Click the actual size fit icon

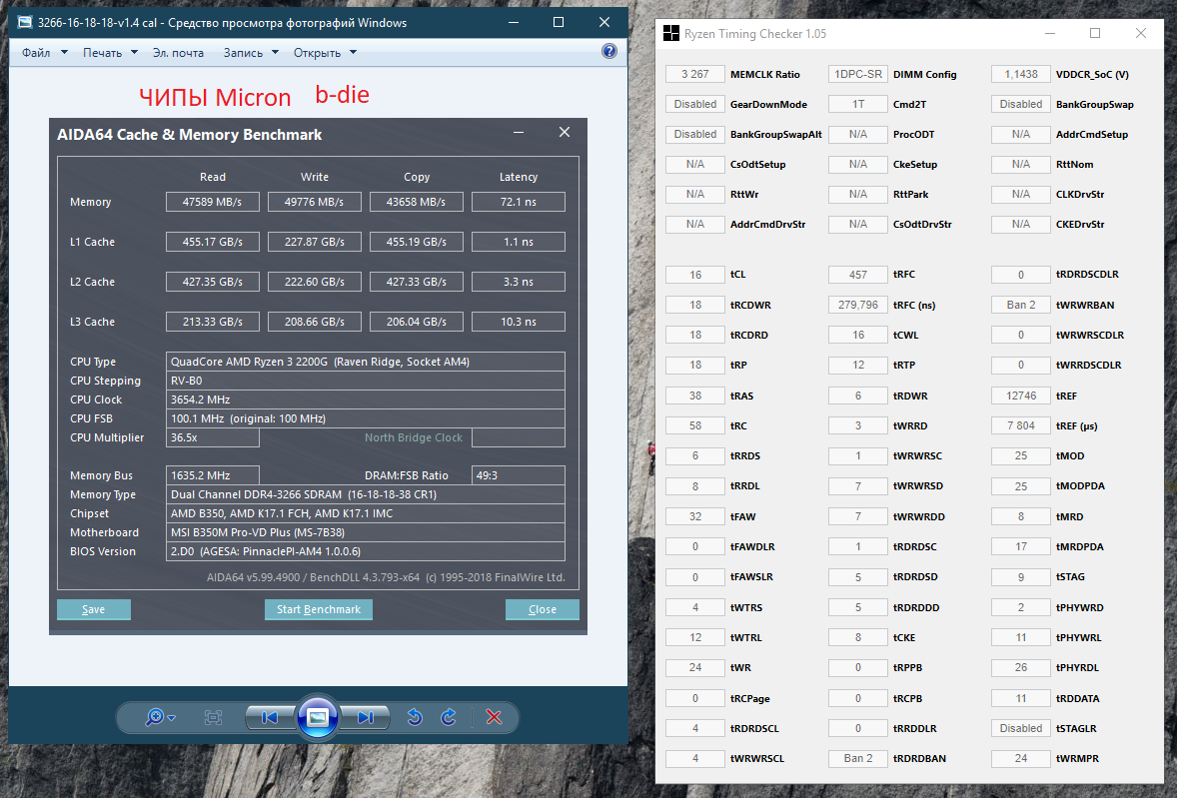pyautogui.click(x=213, y=718)
